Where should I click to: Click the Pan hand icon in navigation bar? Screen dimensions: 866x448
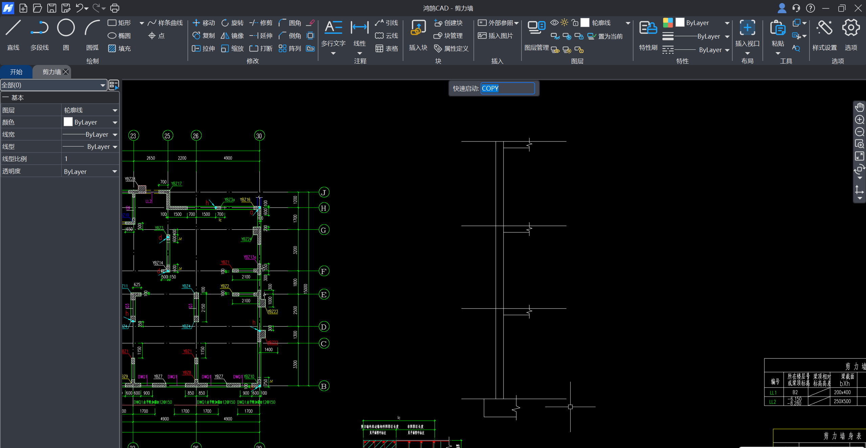click(859, 107)
